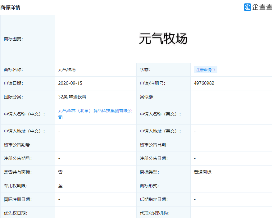277x218 pixels.
Task: Click the 类似群 label
Action: (x=147, y=97)
